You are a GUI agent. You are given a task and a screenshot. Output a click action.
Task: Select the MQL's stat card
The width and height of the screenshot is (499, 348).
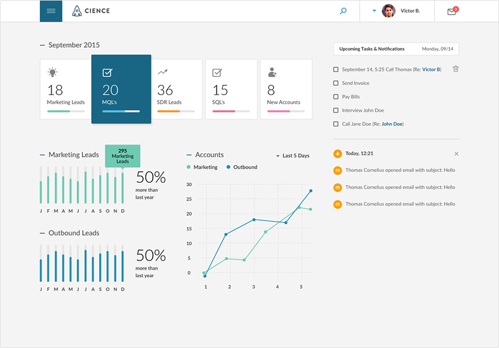121,89
